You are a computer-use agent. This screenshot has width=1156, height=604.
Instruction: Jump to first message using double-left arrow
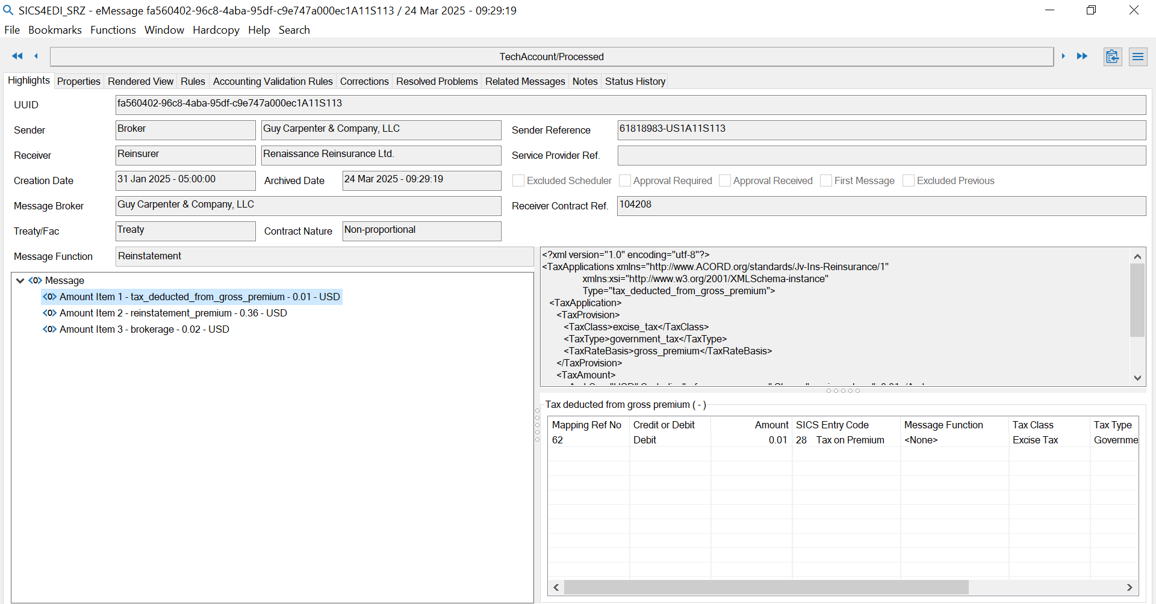point(17,56)
